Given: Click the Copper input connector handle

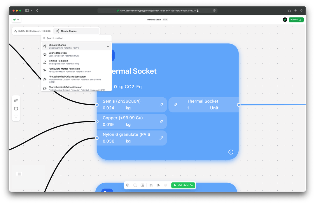Looking at the screenshot, I should tap(97, 122).
